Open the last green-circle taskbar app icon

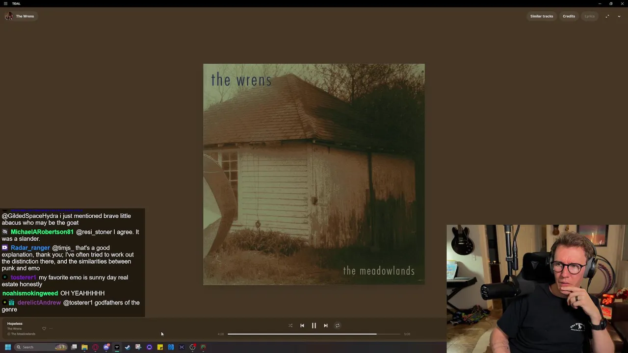[203, 347]
